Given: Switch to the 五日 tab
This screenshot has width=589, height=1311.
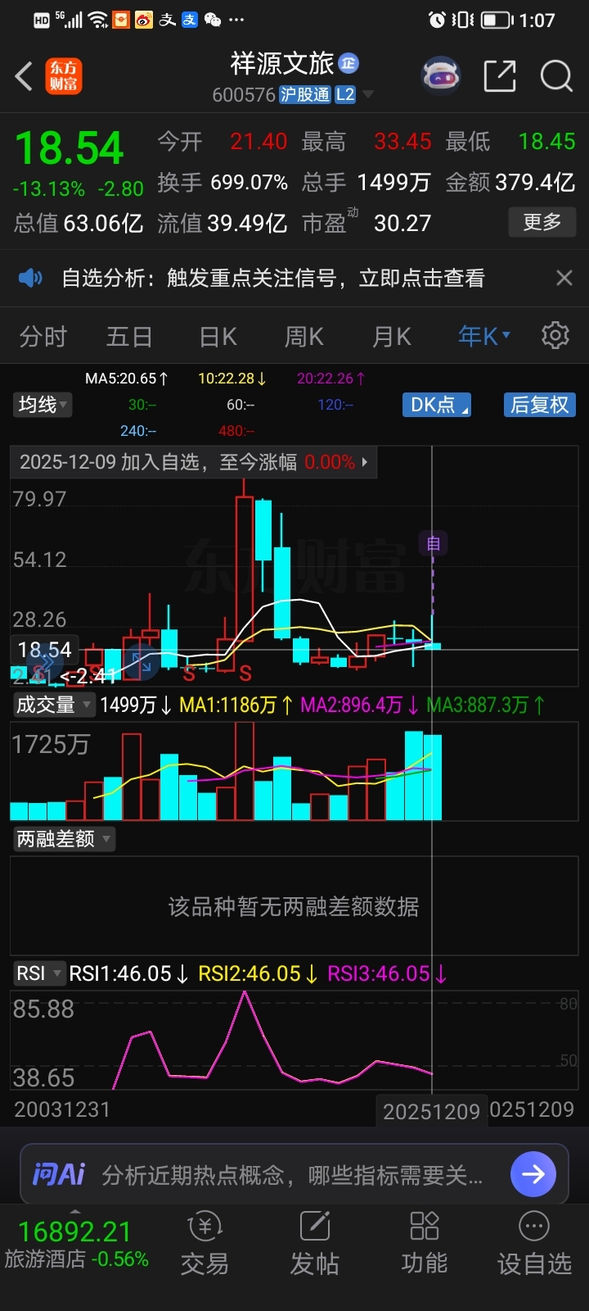Looking at the screenshot, I should (129, 337).
